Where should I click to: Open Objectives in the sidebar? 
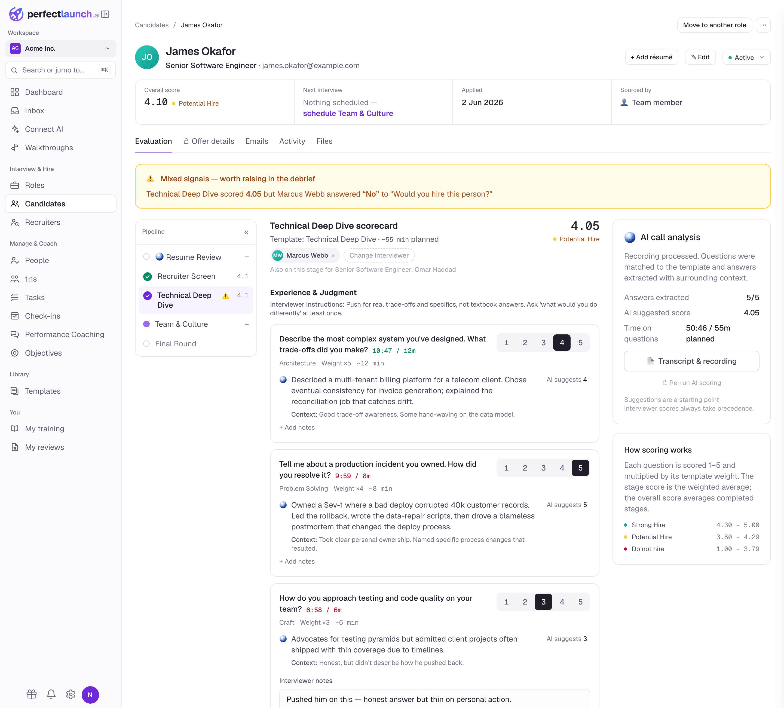pyautogui.click(x=61, y=353)
